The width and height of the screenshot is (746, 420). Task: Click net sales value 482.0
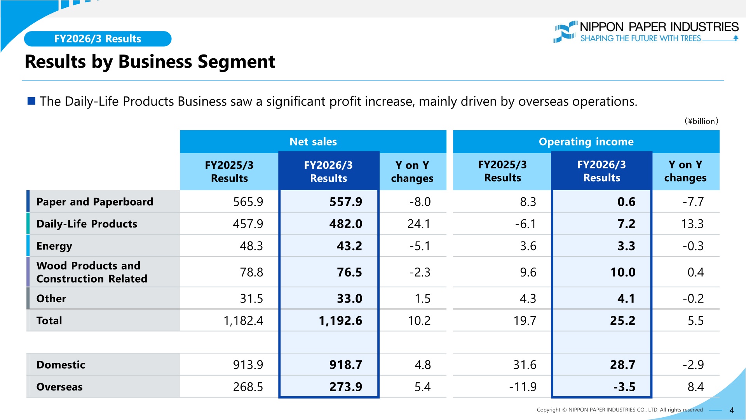(x=346, y=224)
